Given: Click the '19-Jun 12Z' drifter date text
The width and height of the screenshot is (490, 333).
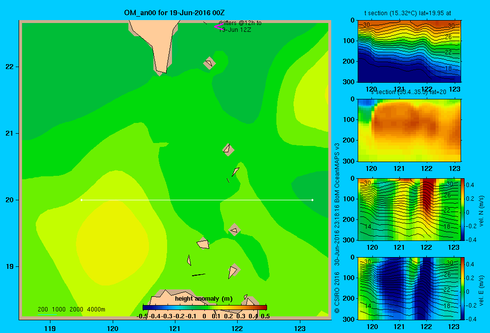Looking at the screenshot, I should [235, 30].
